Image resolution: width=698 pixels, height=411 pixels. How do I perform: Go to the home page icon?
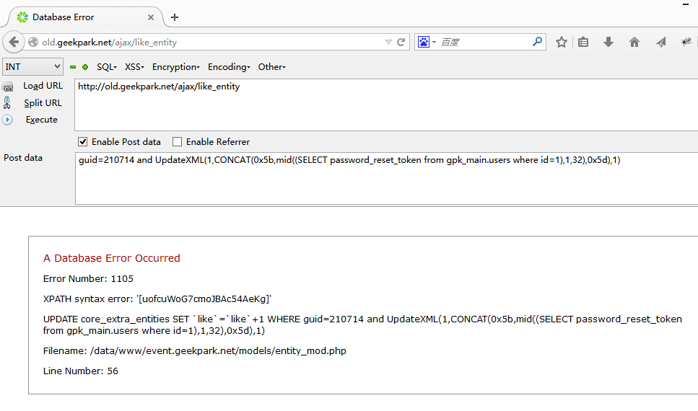pyautogui.click(x=634, y=43)
